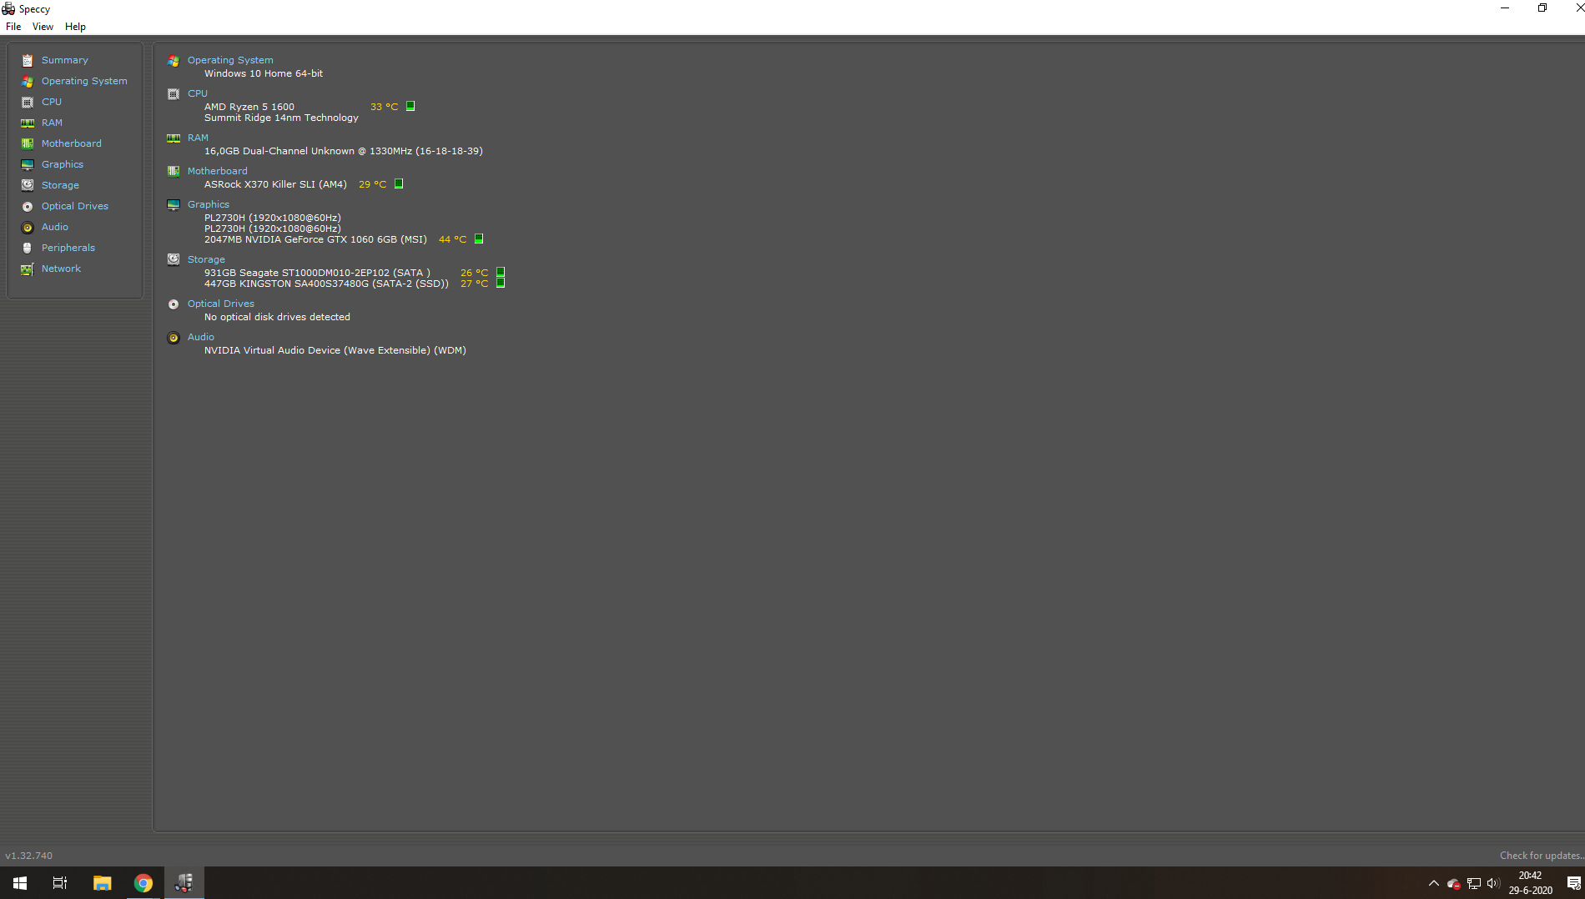
Task: Click Check for updates link
Action: [1542, 856]
